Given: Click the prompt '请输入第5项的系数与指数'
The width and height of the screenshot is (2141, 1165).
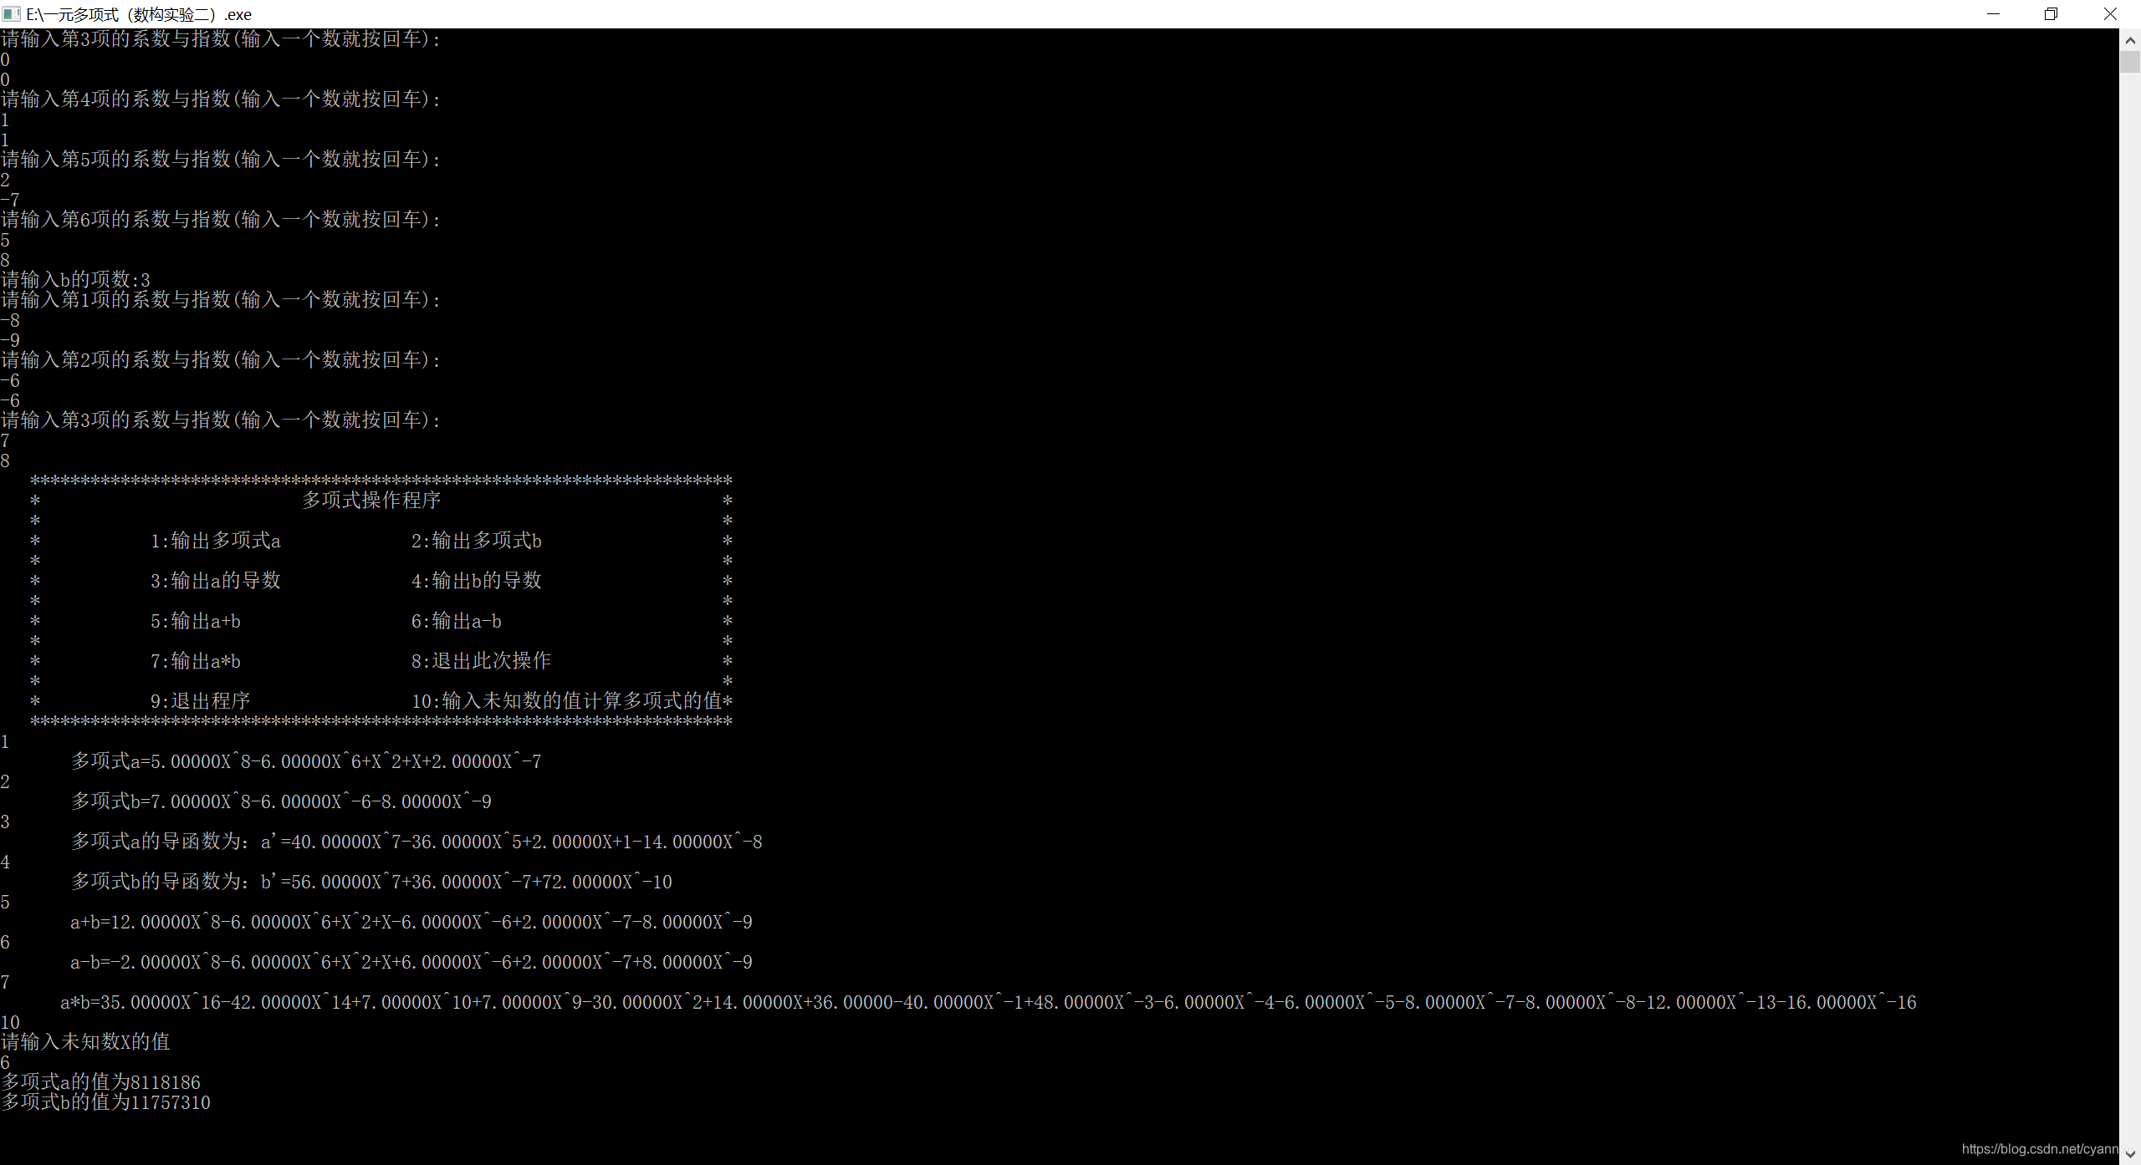Looking at the screenshot, I should click(221, 159).
